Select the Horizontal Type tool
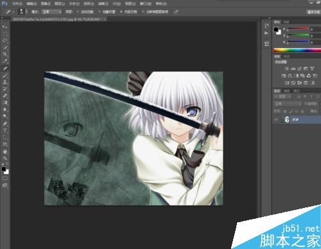321x249 pixels. pyautogui.click(x=5, y=131)
